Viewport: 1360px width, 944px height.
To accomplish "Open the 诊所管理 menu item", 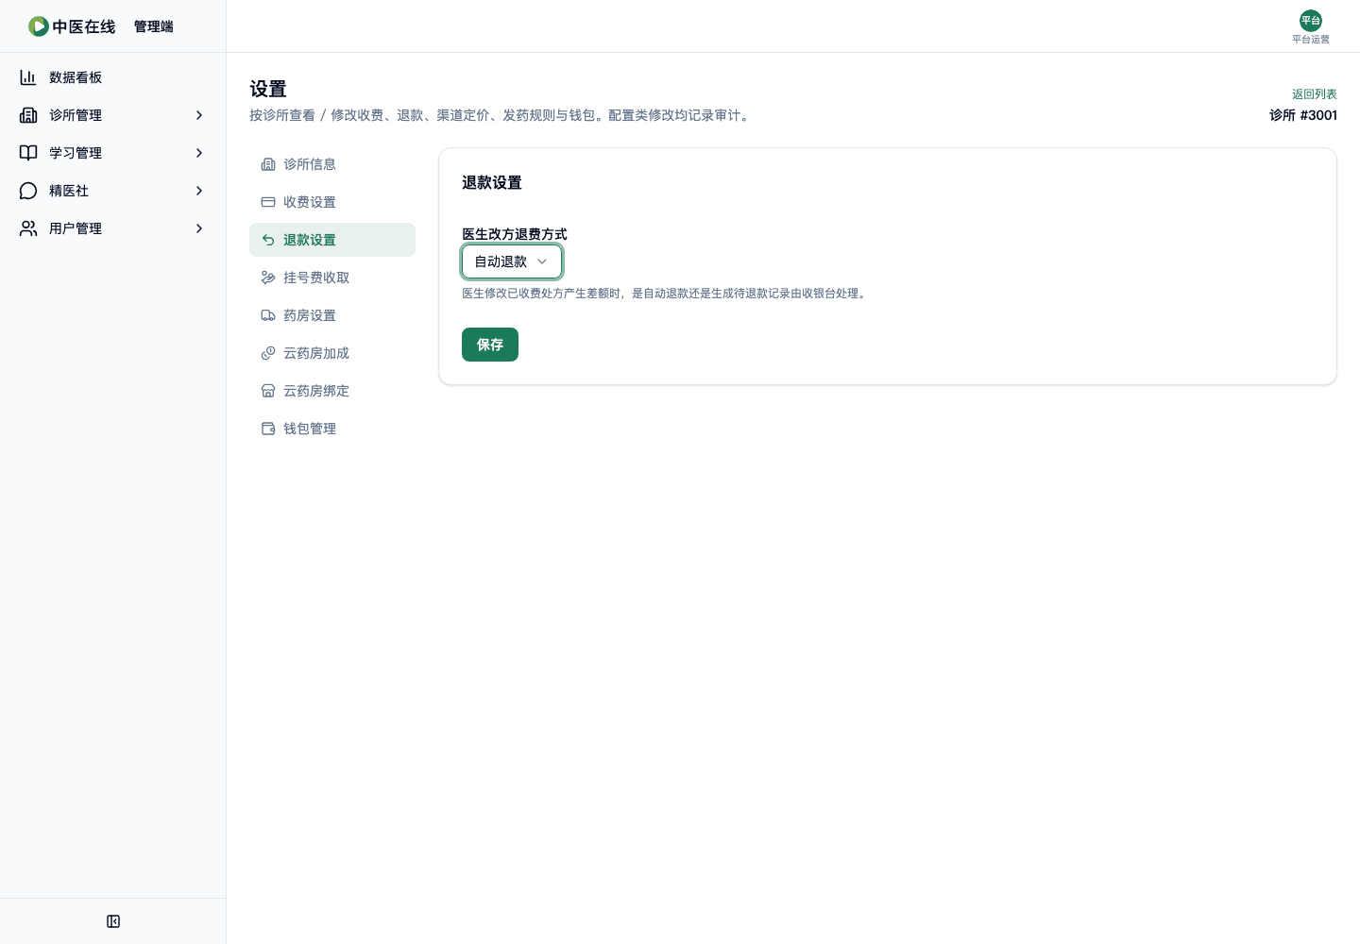I will click(113, 115).
